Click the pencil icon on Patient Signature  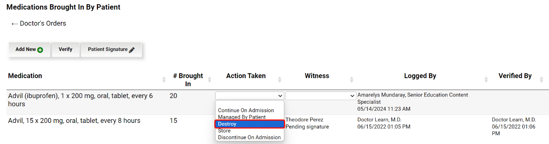[132, 50]
